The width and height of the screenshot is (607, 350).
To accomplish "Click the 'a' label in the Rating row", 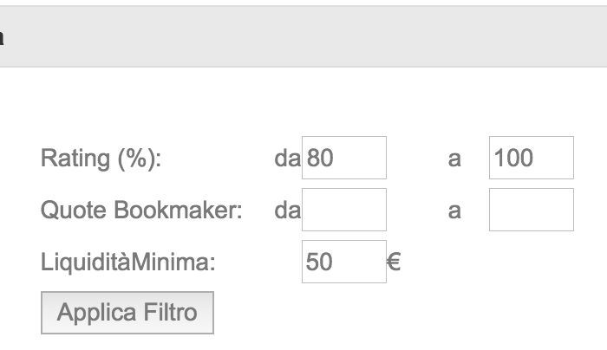I will [454, 159].
